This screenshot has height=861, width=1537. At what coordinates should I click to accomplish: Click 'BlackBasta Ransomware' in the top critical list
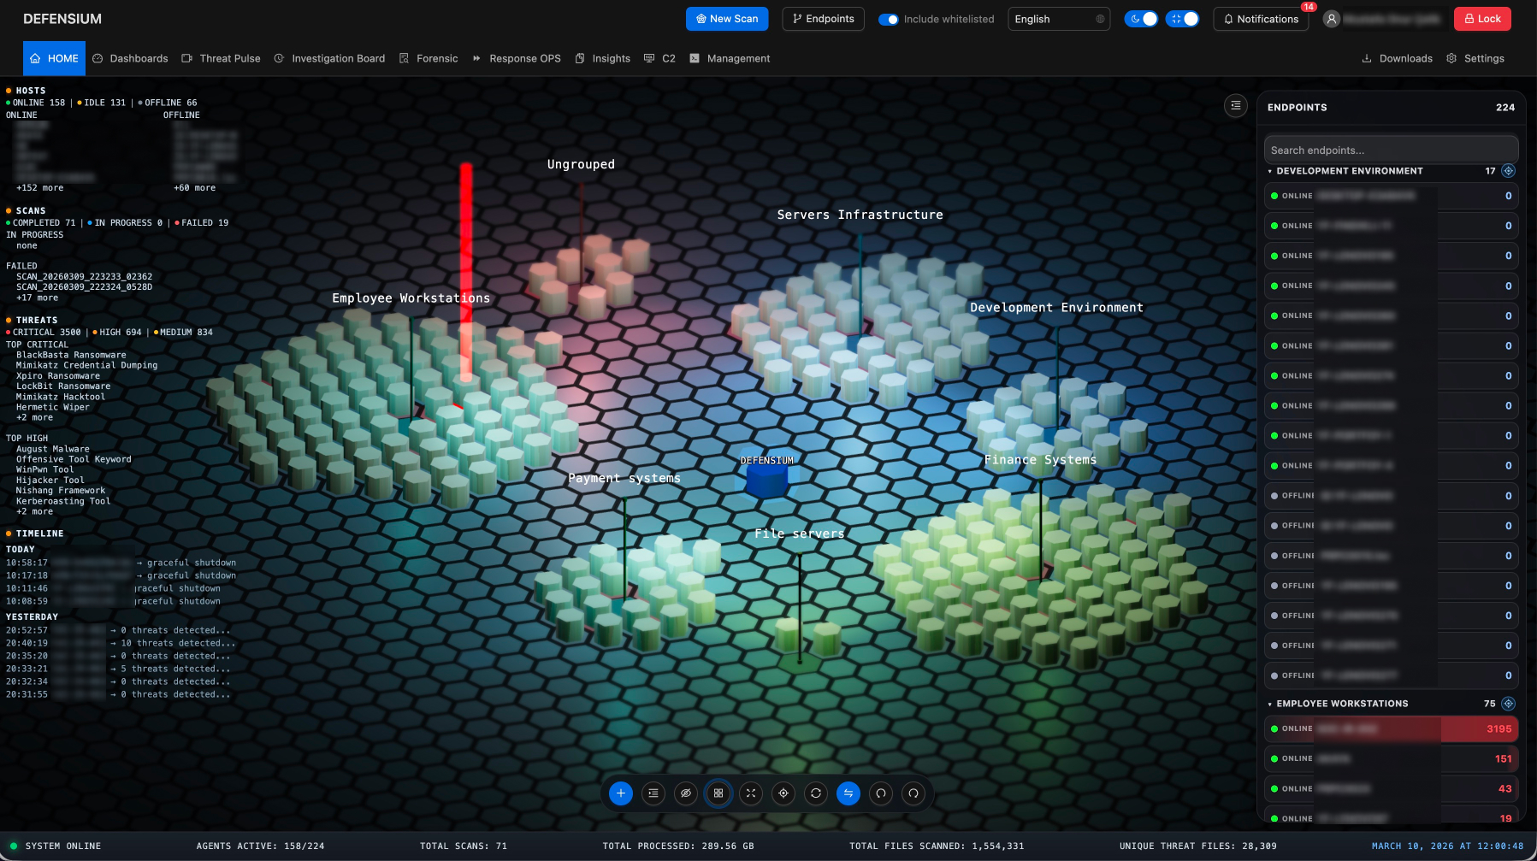coord(71,355)
